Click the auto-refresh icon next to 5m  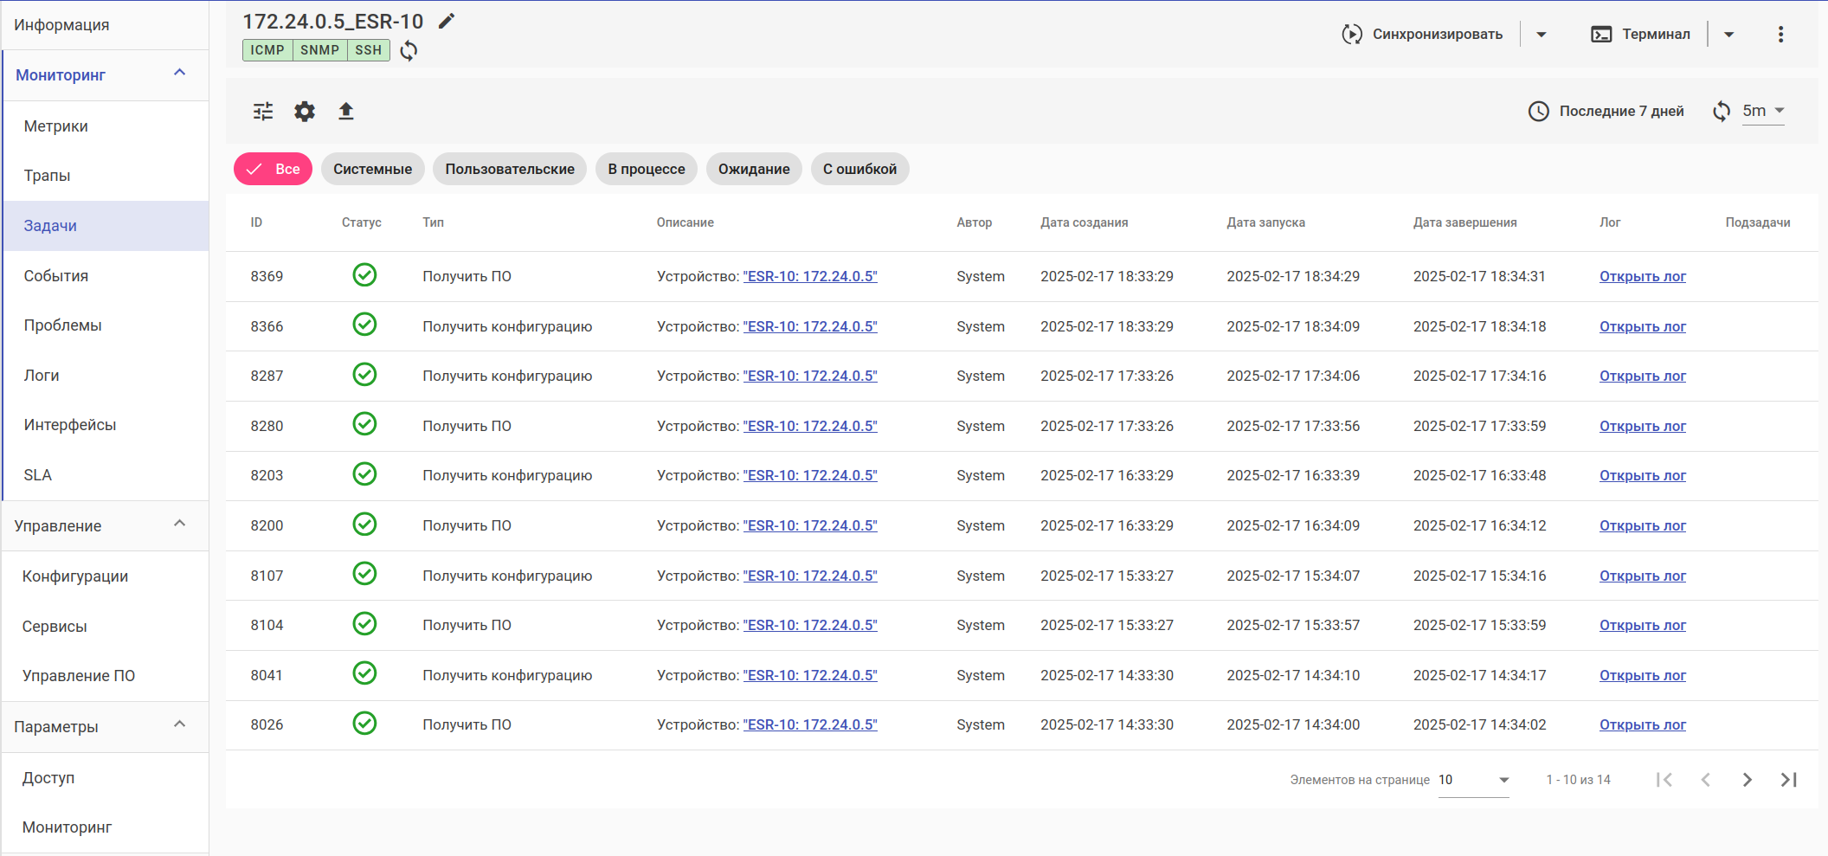pyautogui.click(x=1722, y=111)
